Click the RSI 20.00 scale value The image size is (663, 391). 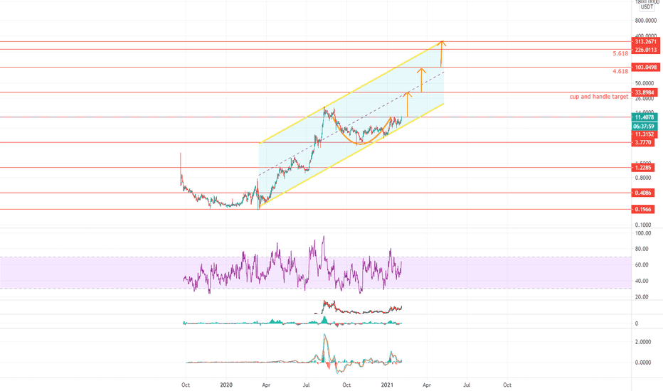tap(642, 297)
